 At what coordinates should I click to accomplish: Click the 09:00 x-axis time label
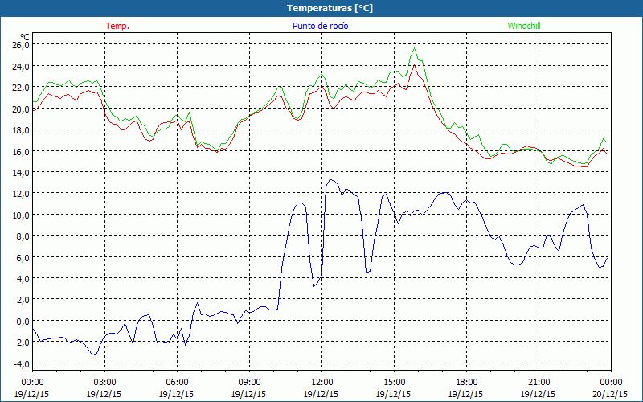[249, 383]
